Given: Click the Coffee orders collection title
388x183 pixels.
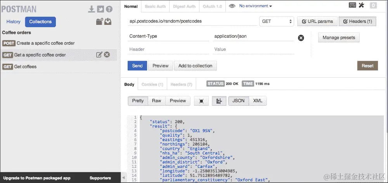Looking at the screenshot, I should 17,32.
